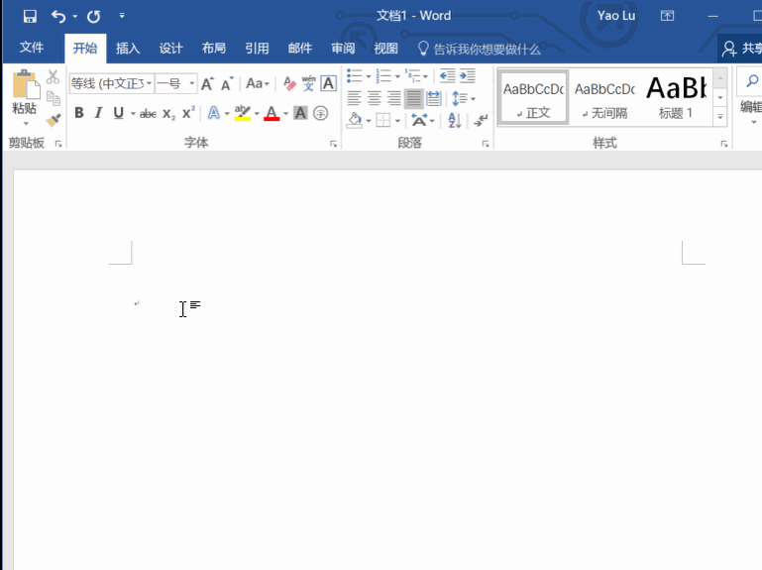Switch to the 审阅 tab
Image resolution: width=762 pixels, height=570 pixels.
tap(343, 49)
